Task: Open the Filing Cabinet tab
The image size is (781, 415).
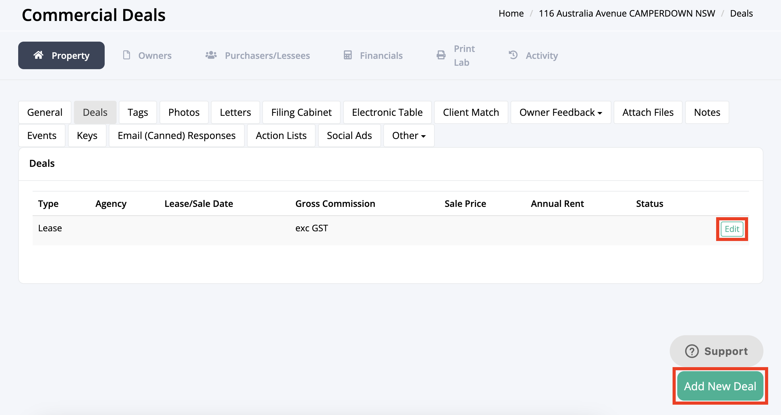Action: [x=301, y=112]
